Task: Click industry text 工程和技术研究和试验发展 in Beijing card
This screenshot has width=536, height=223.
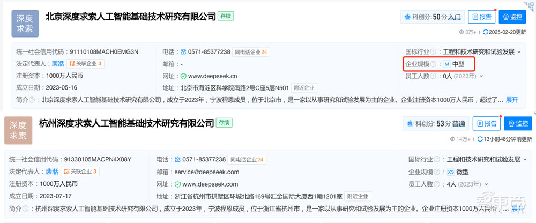Action: (479, 52)
